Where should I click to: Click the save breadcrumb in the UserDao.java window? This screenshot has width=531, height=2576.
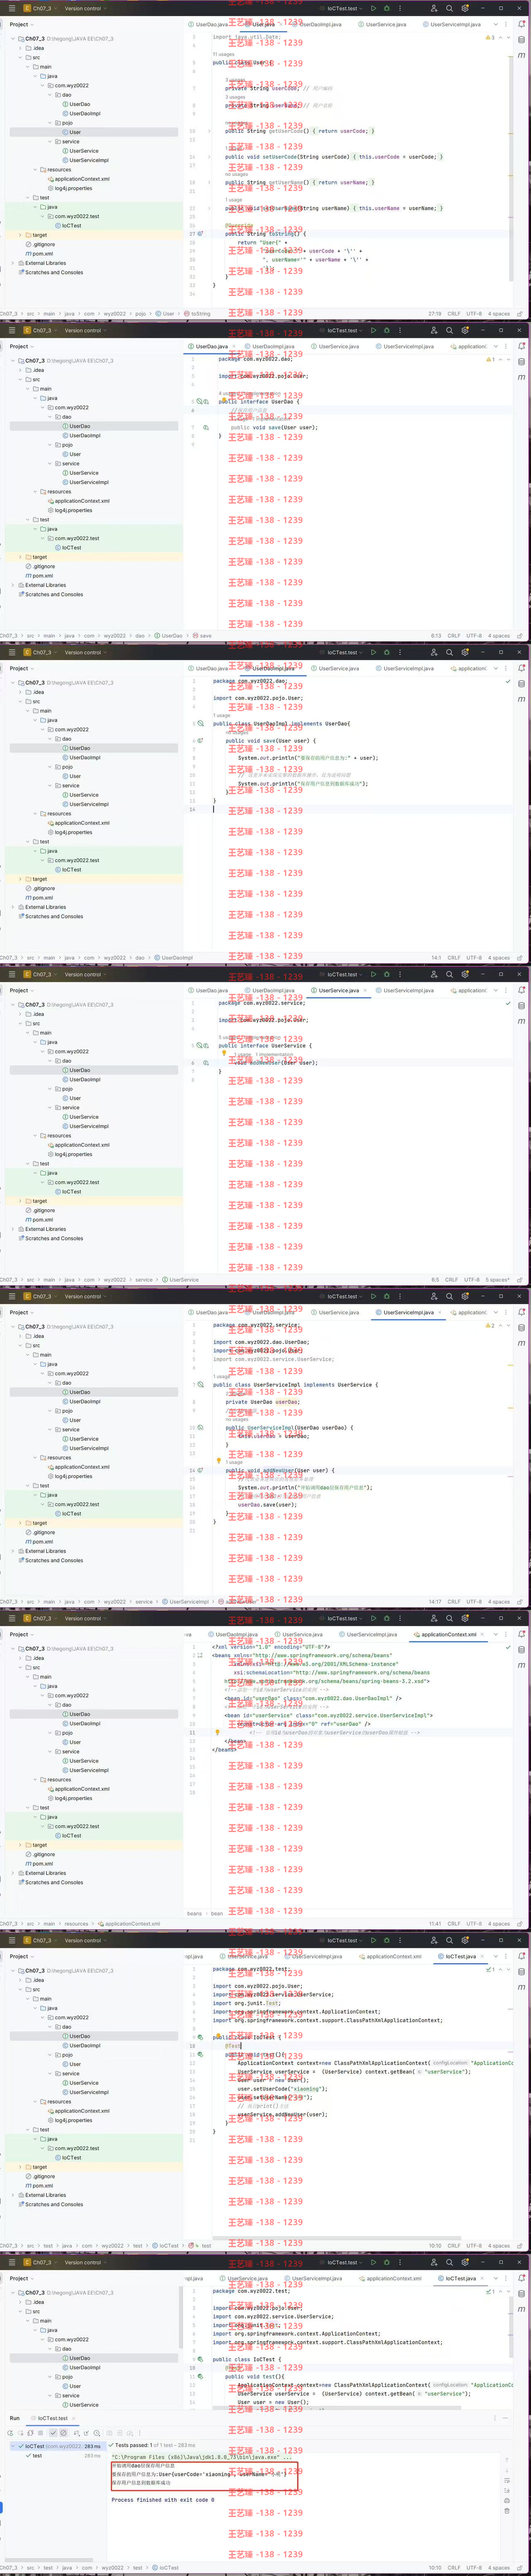(x=202, y=635)
